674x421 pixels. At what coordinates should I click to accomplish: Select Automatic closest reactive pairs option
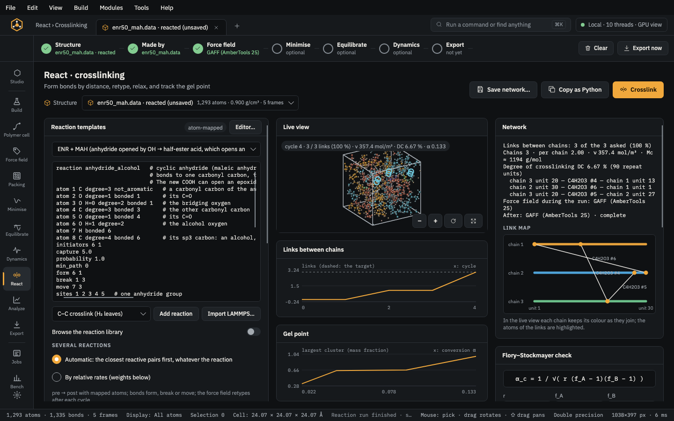click(57, 359)
